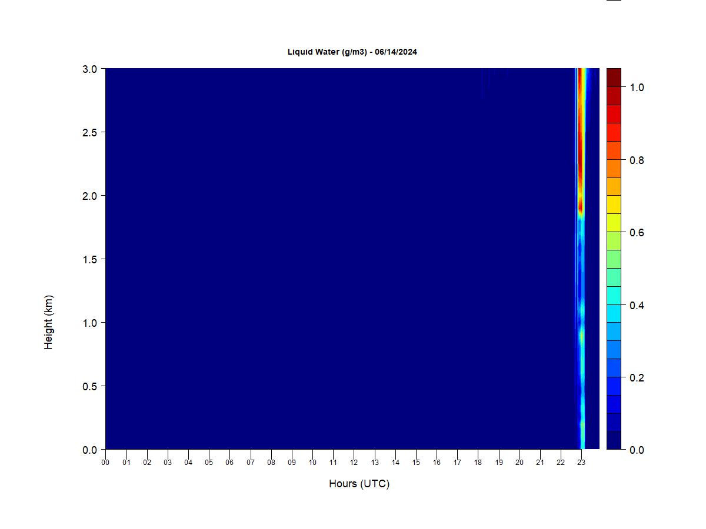Click hour tick label '20'
This screenshot has height=529, width=706.
tap(519, 462)
